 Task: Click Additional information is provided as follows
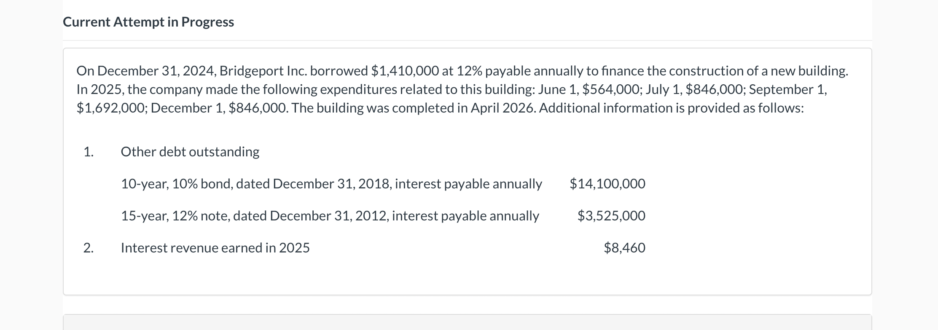pyautogui.click(x=672, y=108)
